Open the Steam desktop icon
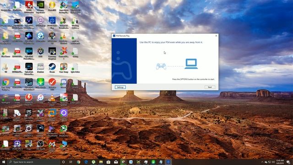Image resolution: width=293 pixels, height=165 pixels. [x=52, y=68]
